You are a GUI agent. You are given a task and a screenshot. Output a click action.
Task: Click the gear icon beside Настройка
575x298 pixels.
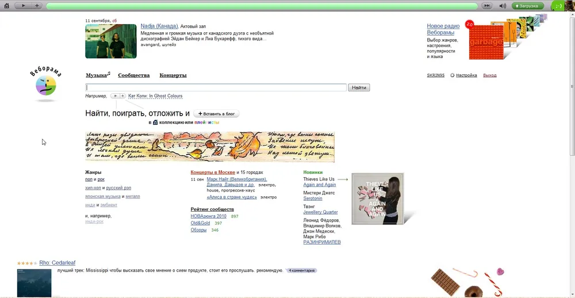tap(453, 75)
